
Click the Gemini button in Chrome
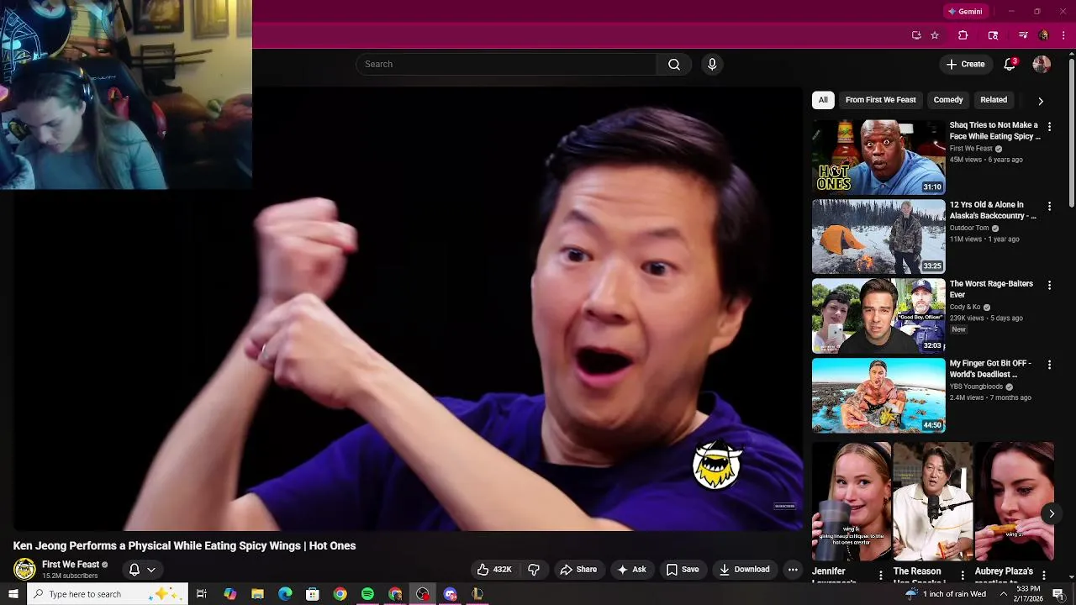point(965,12)
